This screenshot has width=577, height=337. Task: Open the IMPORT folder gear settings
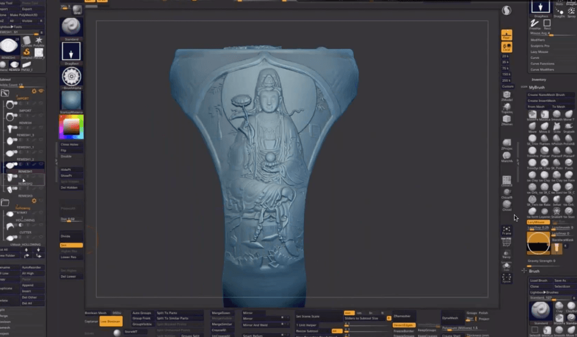[34, 91]
